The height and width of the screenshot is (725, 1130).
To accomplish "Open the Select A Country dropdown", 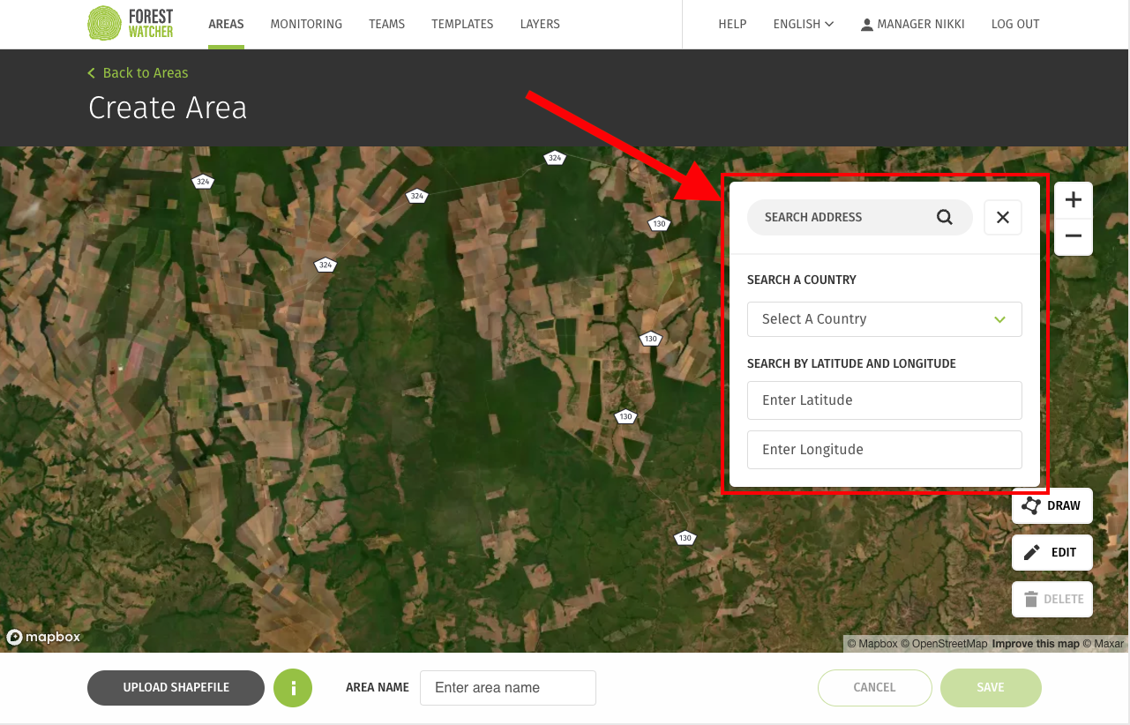I will coord(884,319).
